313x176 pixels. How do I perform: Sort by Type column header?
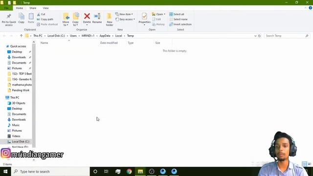[131, 43]
